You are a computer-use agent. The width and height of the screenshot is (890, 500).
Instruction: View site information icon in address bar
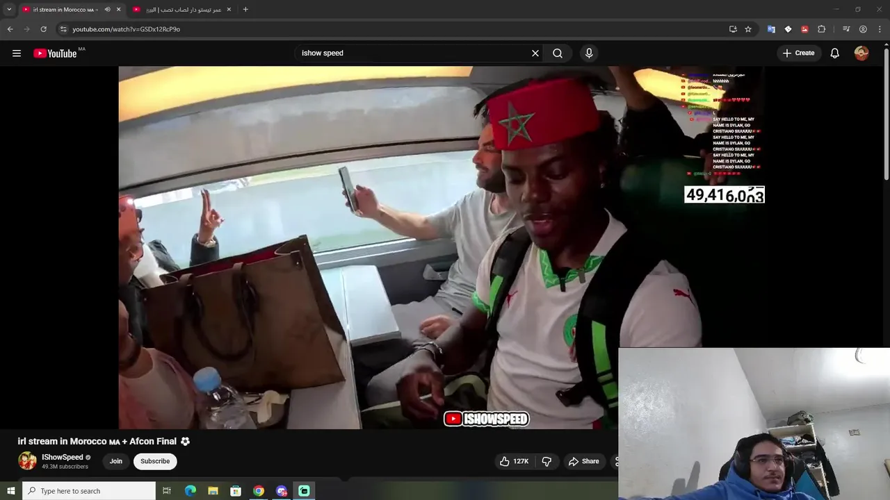[x=63, y=29]
